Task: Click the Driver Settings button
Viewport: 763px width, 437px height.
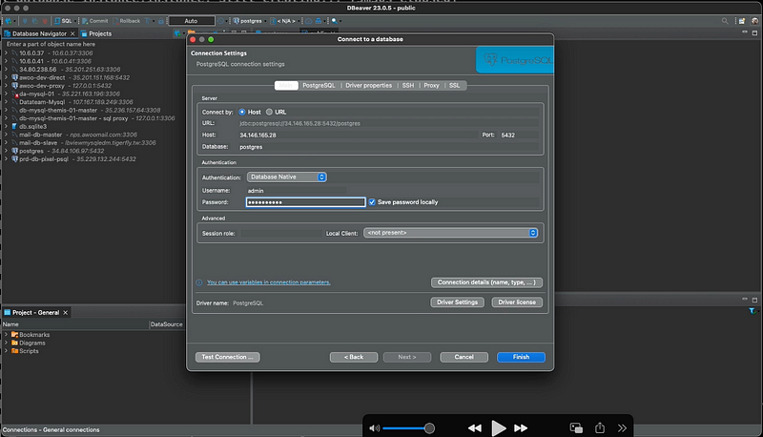Action: [457, 302]
